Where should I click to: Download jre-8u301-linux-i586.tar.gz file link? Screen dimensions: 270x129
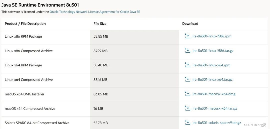tap(213, 51)
